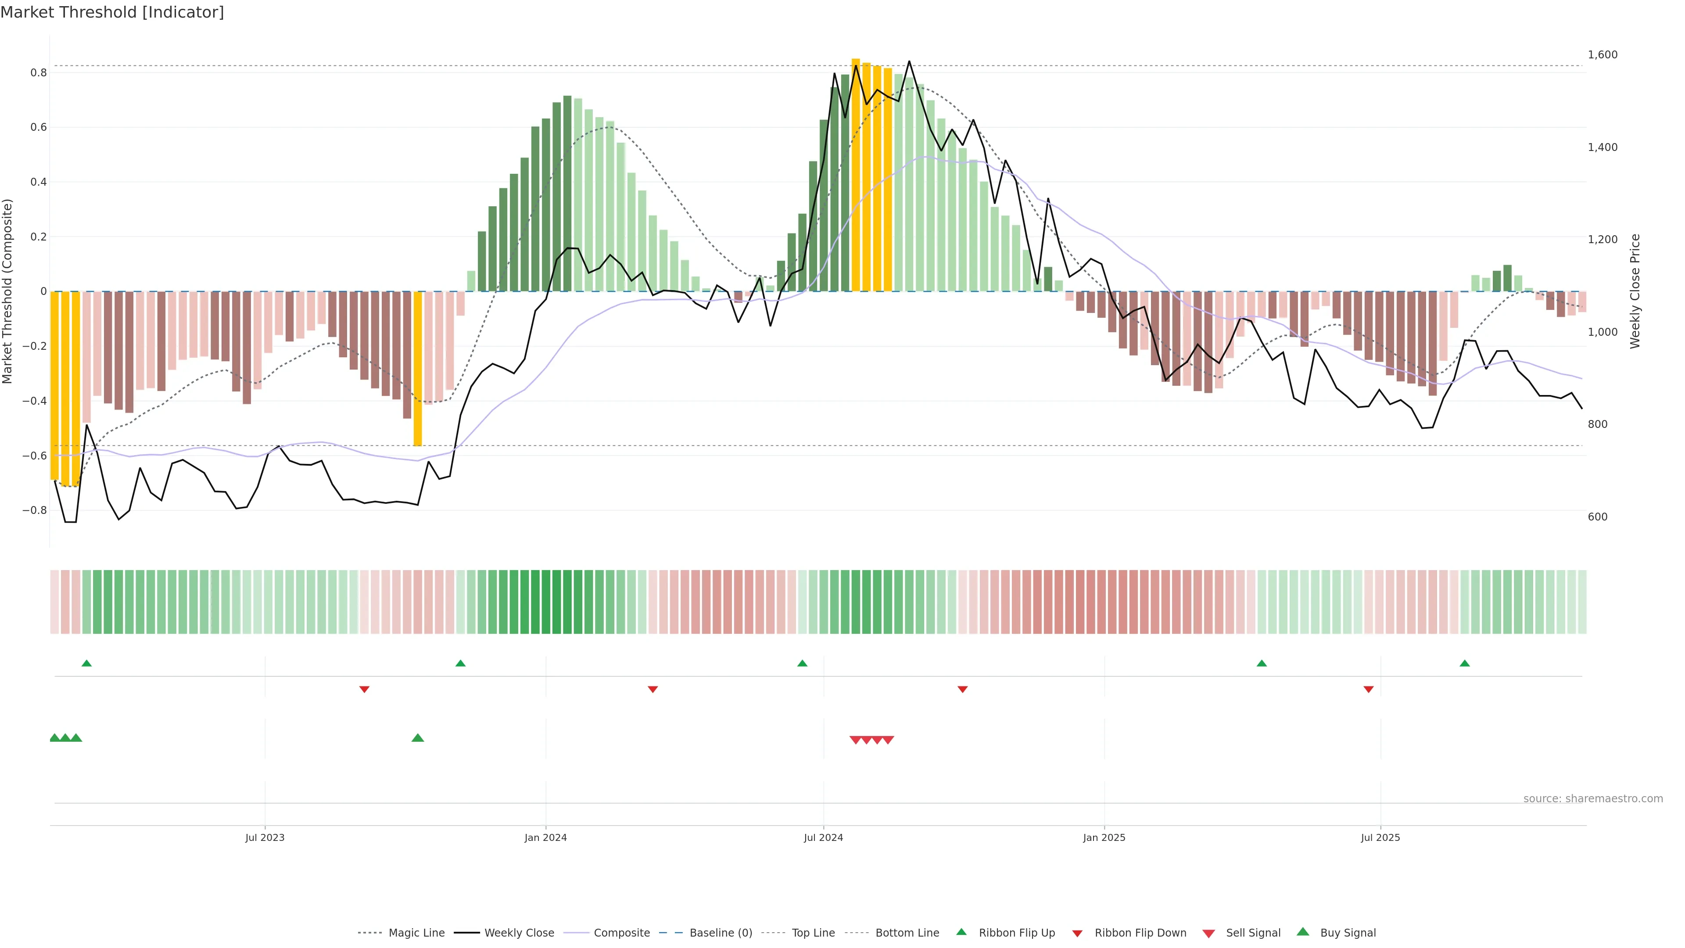Toggle the Sell Signal legend entry
Screen dimensions: 1685x948
pyautogui.click(x=1253, y=933)
